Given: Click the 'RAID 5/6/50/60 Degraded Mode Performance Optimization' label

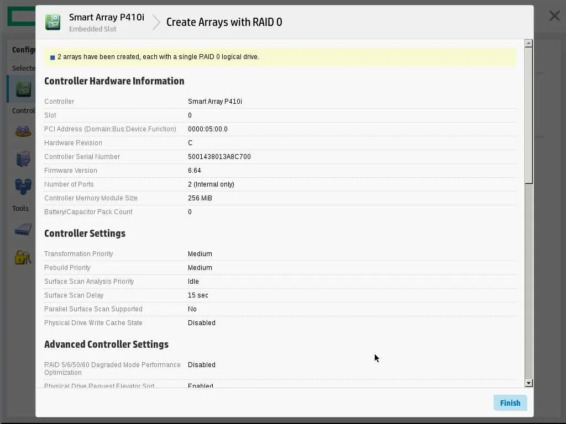Looking at the screenshot, I should [x=112, y=368].
